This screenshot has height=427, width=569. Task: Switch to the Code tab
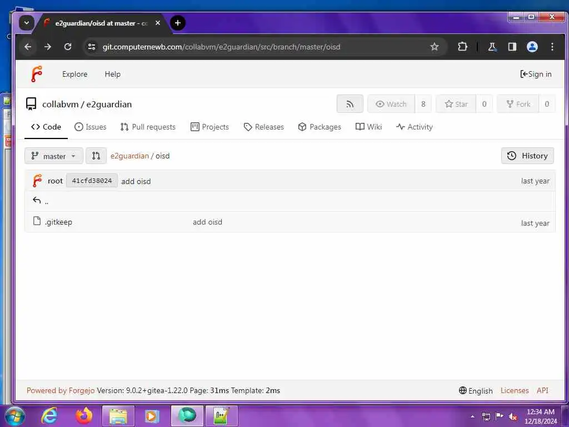(46, 127)
